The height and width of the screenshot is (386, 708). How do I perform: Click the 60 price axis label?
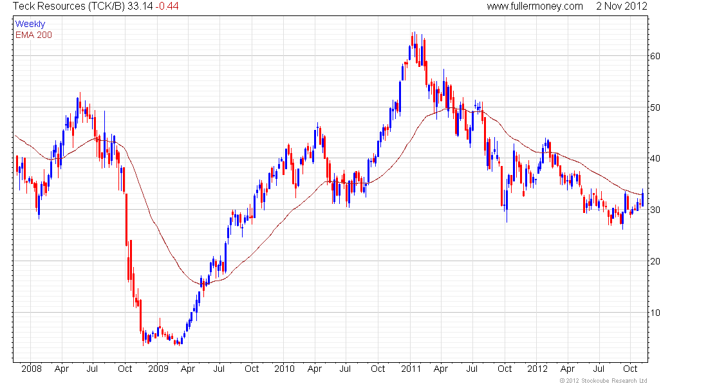(655, 56)
